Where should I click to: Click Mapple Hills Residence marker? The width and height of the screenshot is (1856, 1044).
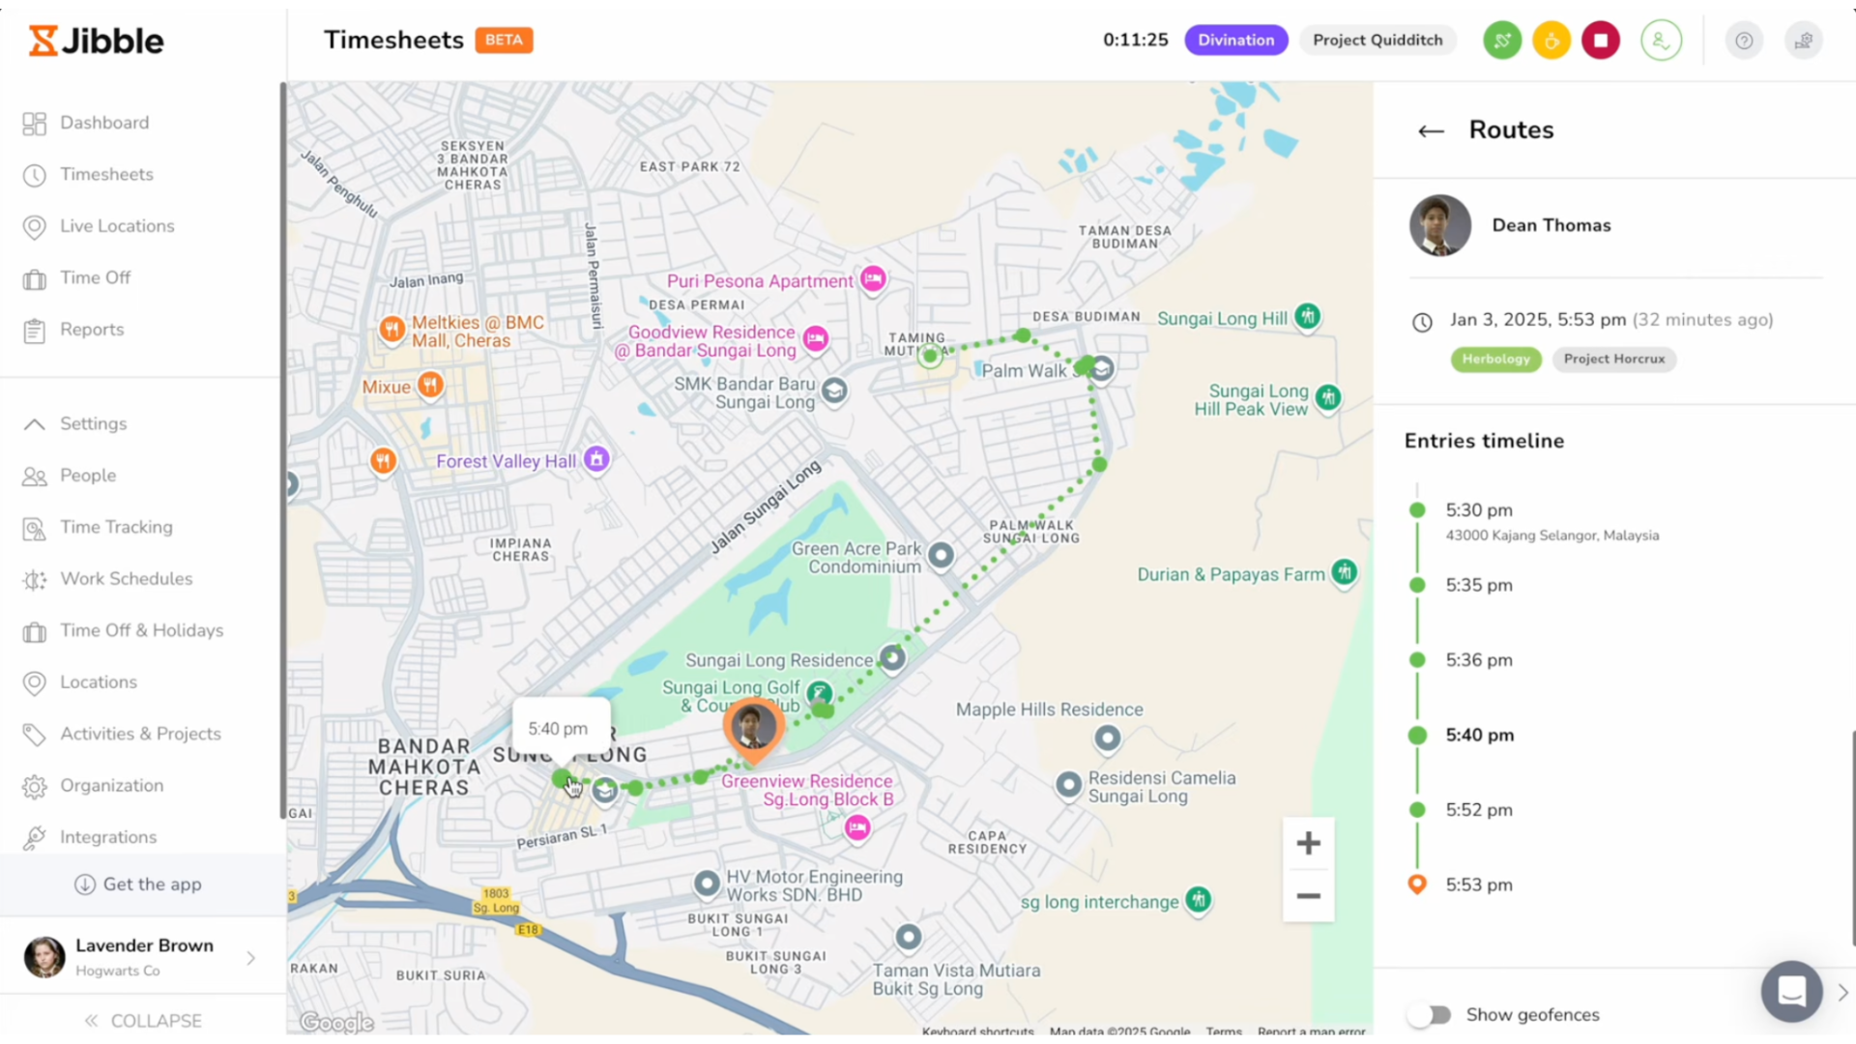1108,739
